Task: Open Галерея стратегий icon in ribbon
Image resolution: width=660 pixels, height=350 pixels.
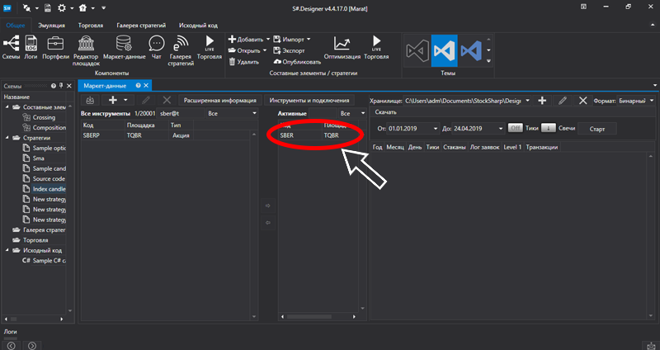Action: coord(181,50)
